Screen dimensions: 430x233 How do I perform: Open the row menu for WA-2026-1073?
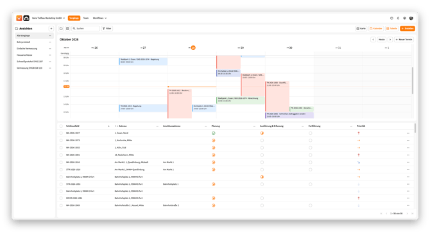pos(408,141)
